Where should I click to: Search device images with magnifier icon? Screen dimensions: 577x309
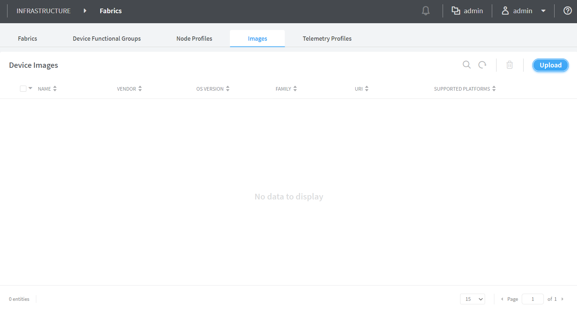pyautogui.click(x=467, y=65)
